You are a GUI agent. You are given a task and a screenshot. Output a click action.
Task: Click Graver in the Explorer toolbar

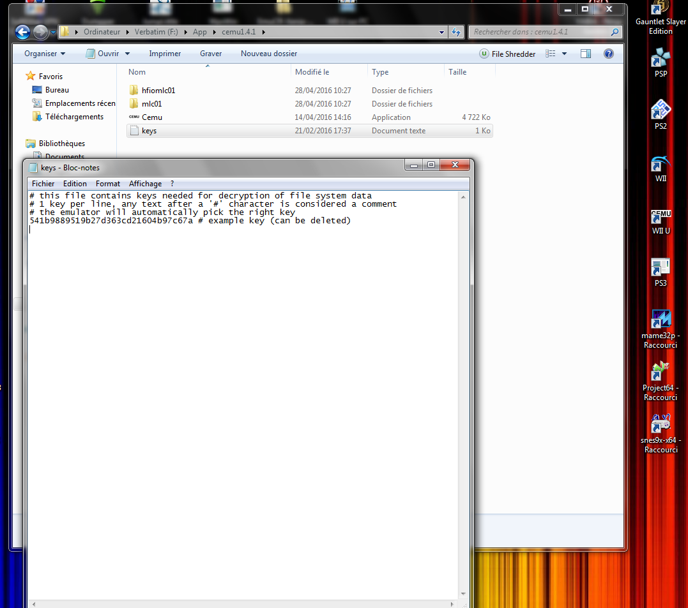(211, 54)
